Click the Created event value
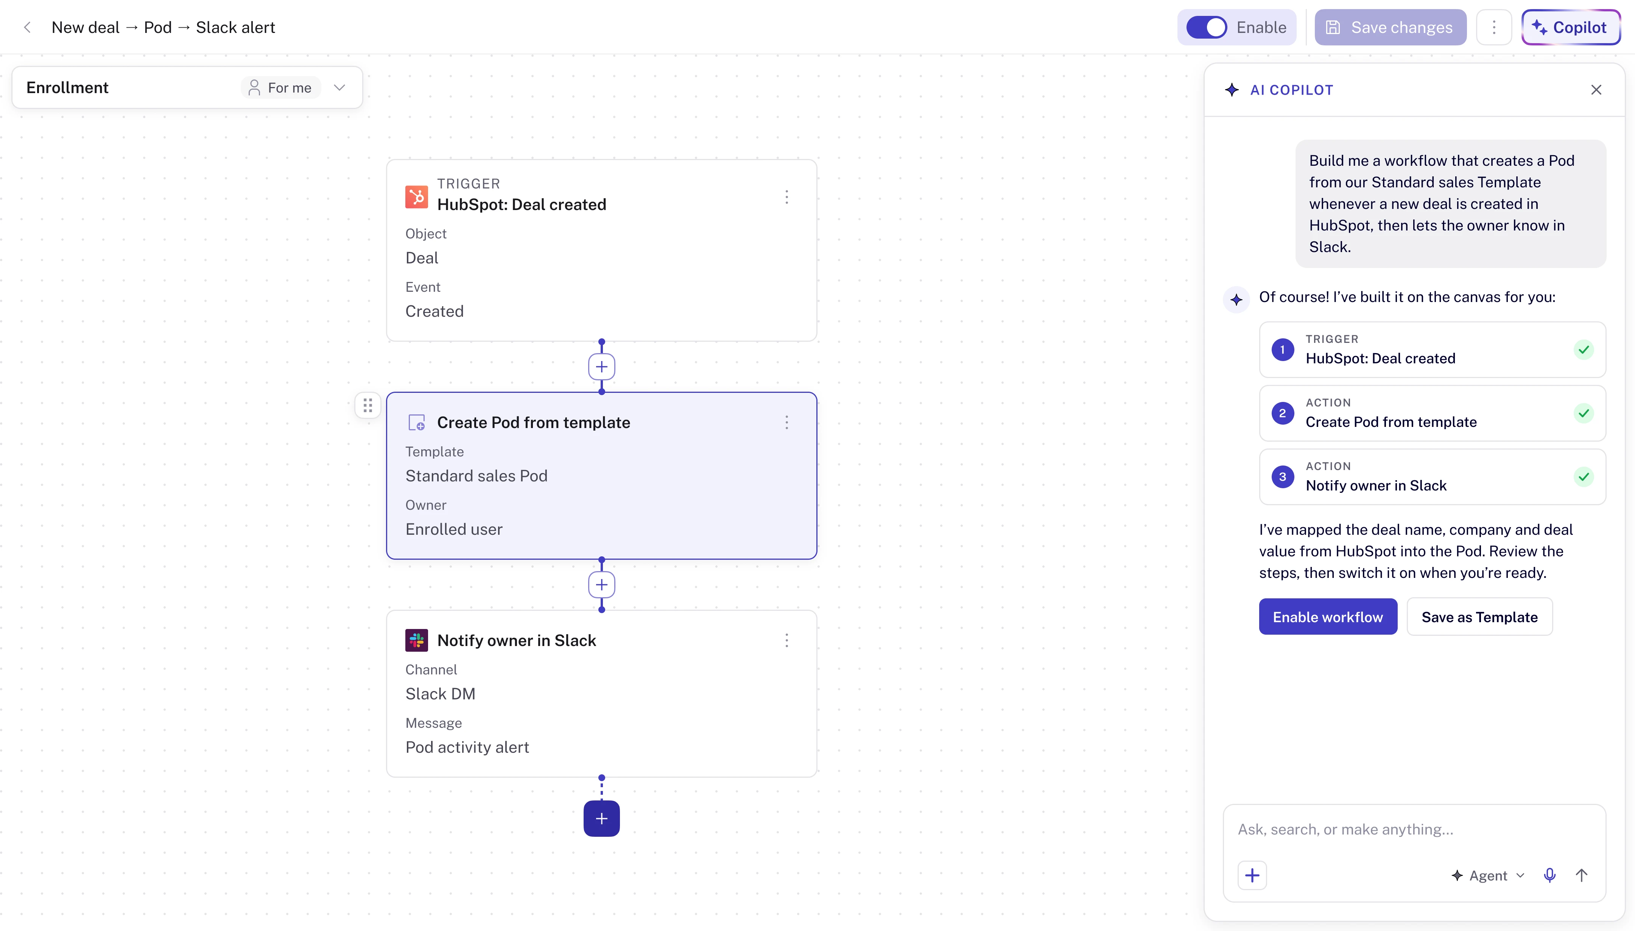Screen dimensions: 1635x931 click(x=434, y=311)
